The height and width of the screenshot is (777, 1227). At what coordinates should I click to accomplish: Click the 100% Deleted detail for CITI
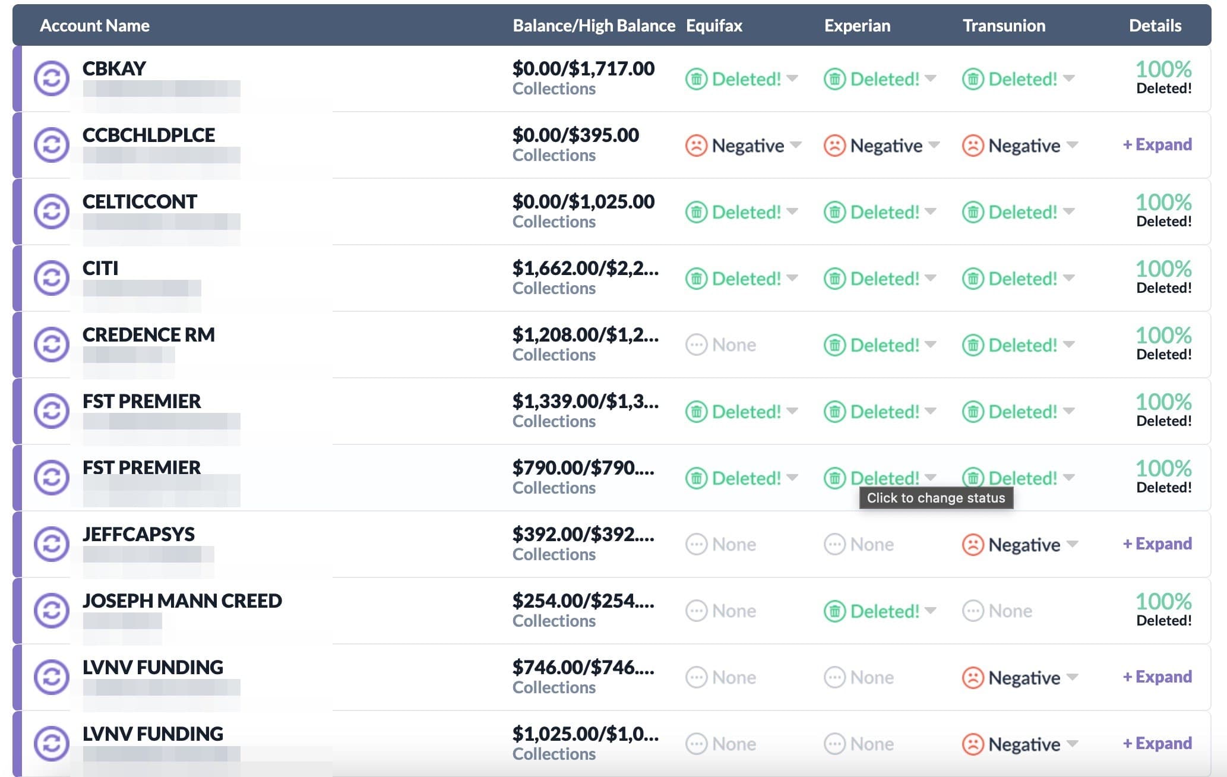click(1163, 277)
